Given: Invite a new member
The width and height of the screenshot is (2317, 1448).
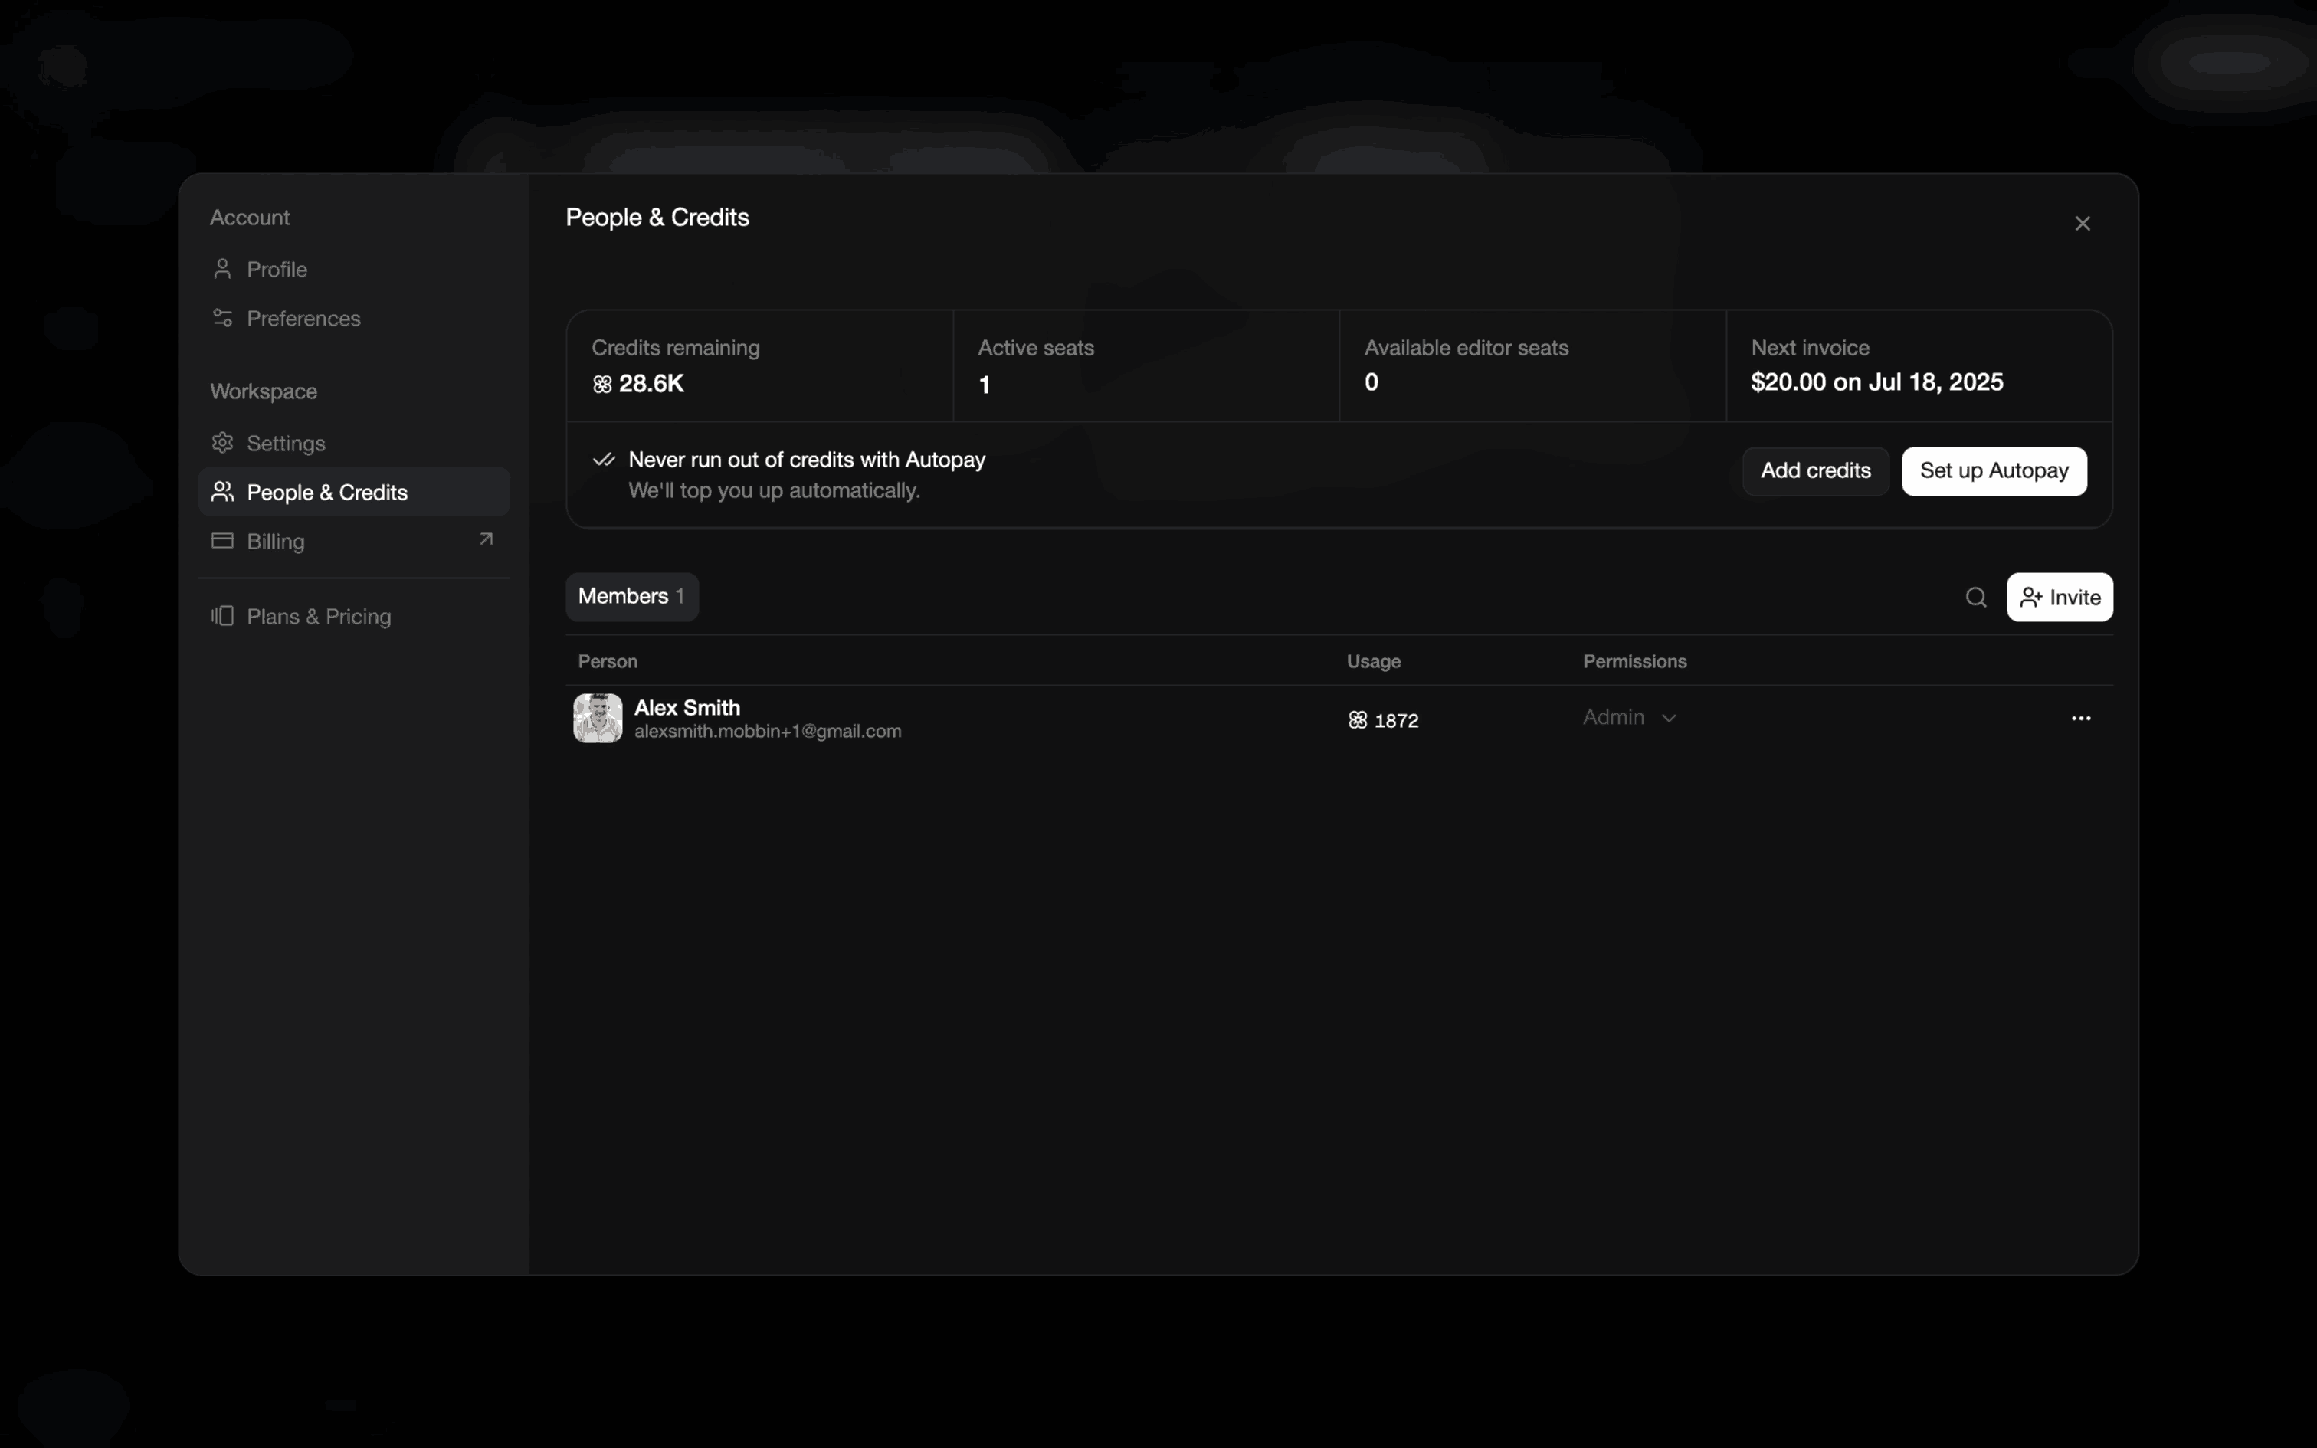Looking at the screenshot, I should tap(2059, 598).
